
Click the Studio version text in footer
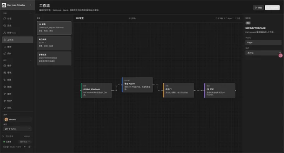coord(15,147)
